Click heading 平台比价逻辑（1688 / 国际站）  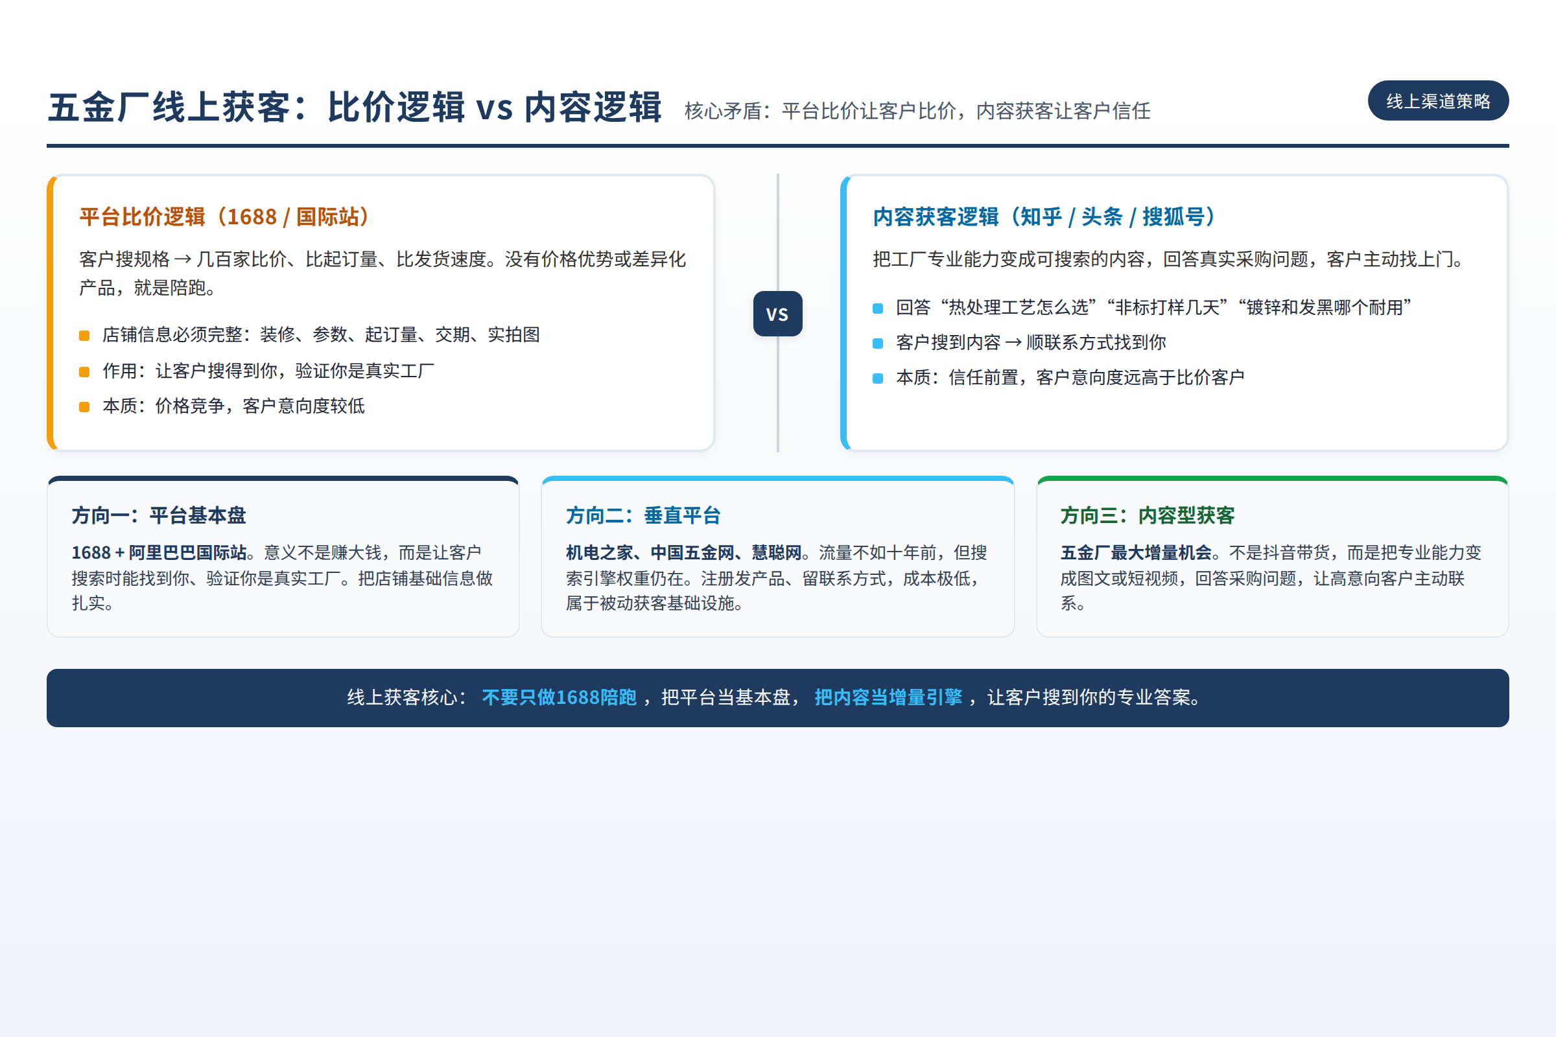coord(225,217)
